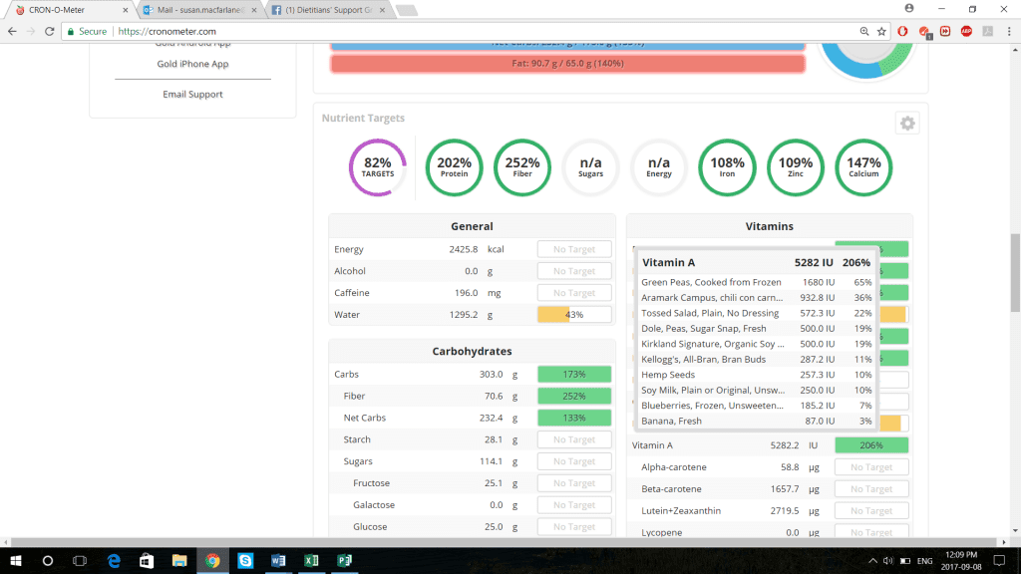The height and width of the screenshot is (574, 1021).
Task: Click the 147% Calcium target circle
Action: [863, 167]
